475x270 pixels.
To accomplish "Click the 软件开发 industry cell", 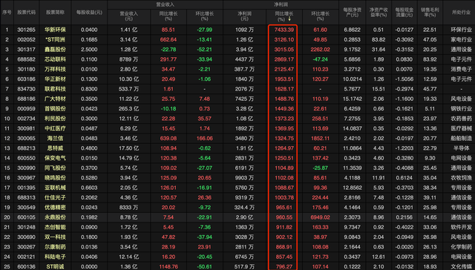I will tap(461, 227).
